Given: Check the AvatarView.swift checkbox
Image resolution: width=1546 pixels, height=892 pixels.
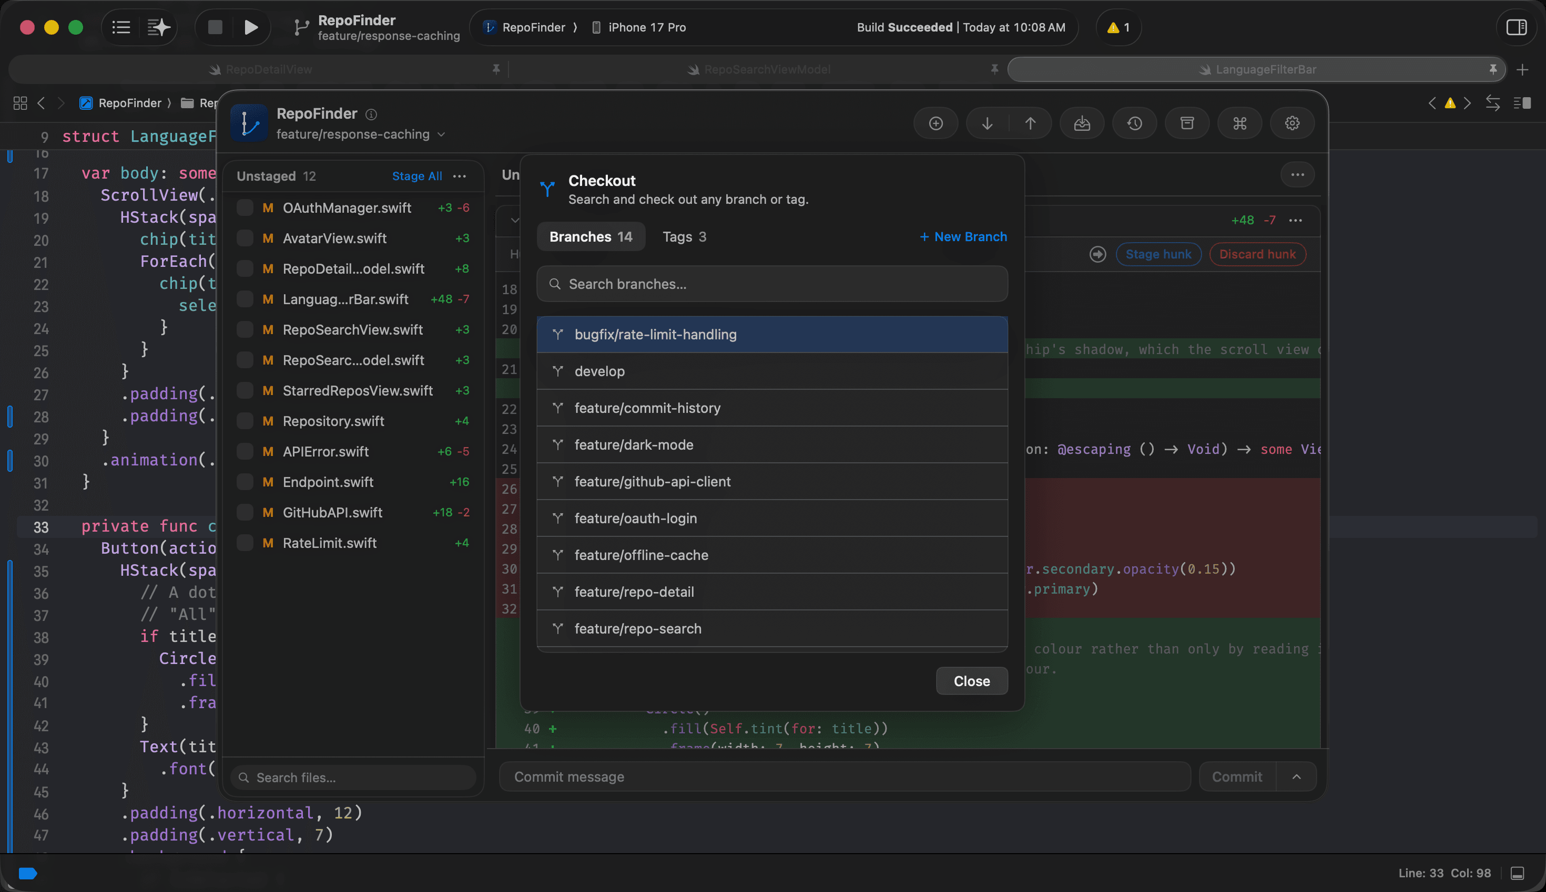Looking at the screenshot, I should tap(245, 238).
